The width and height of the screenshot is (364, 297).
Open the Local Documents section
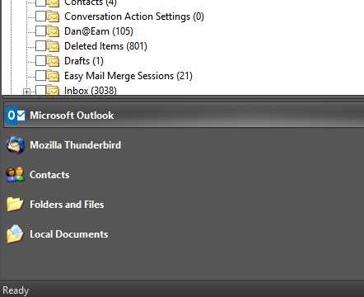[x=184, y=234]
